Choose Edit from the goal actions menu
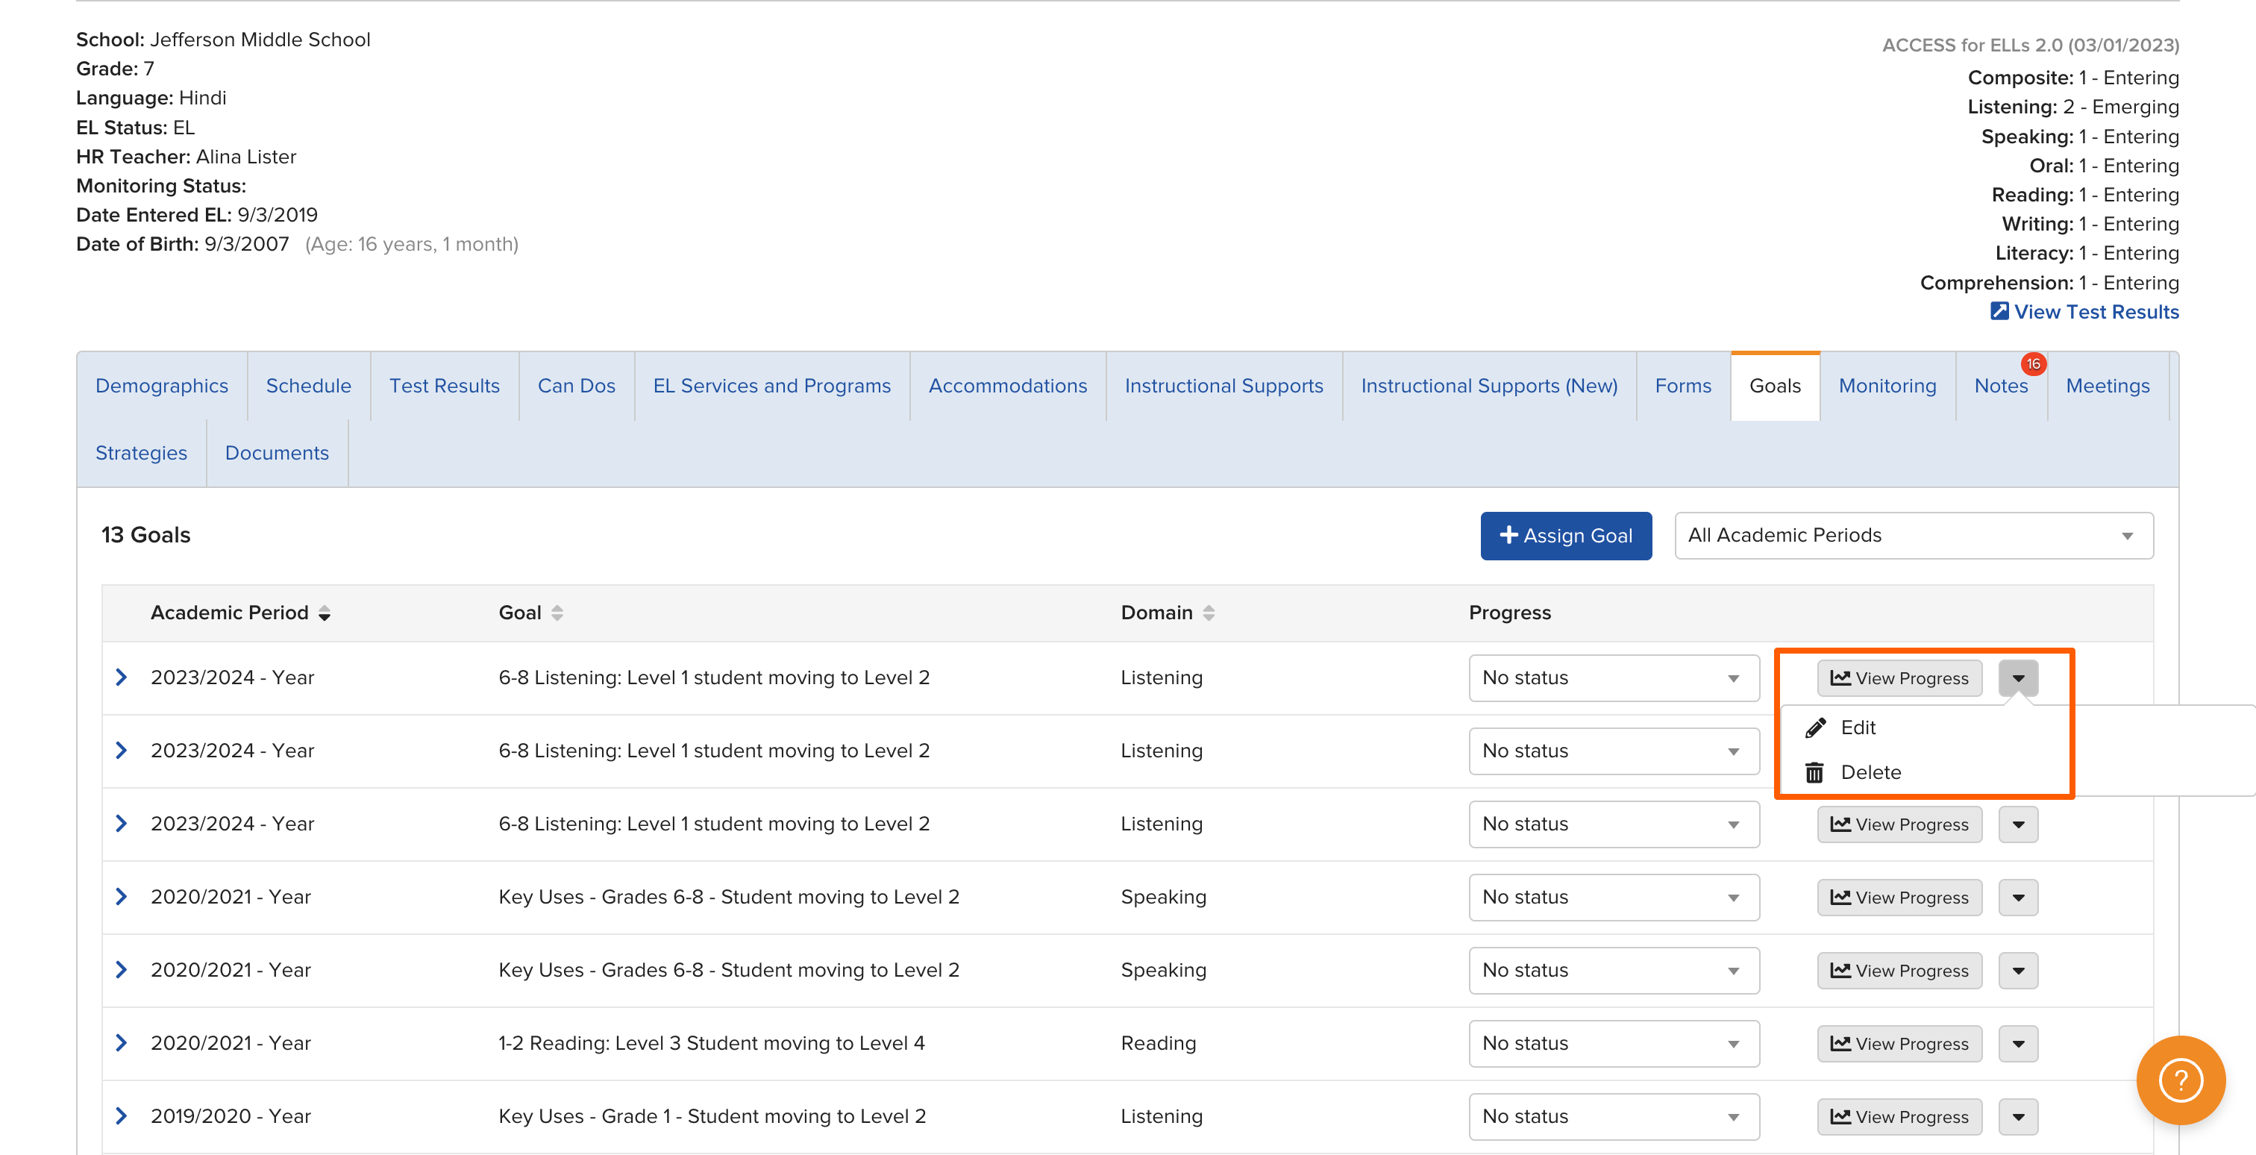2256x1155 pixels. coord(1858,727)
